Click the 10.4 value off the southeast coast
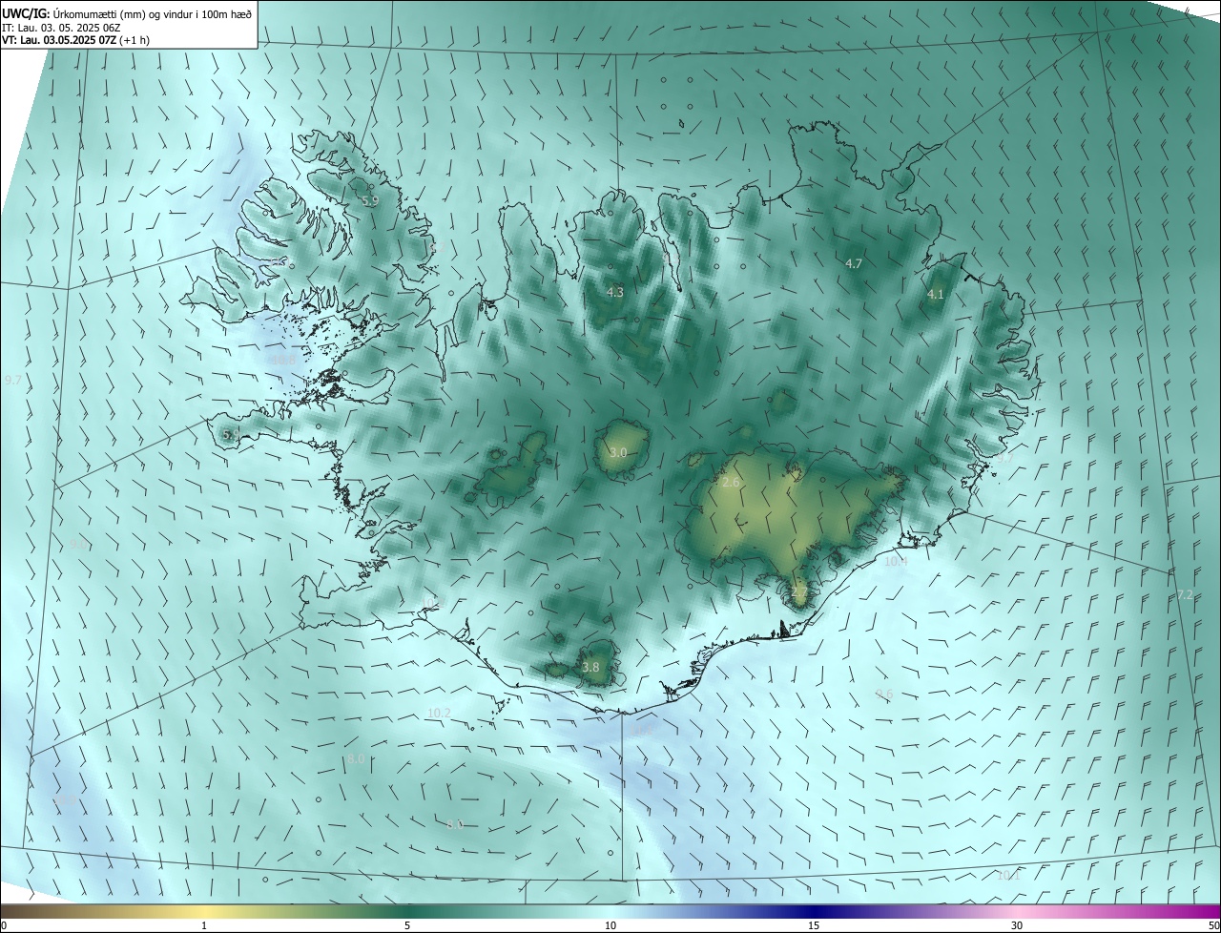 point(895,561)
